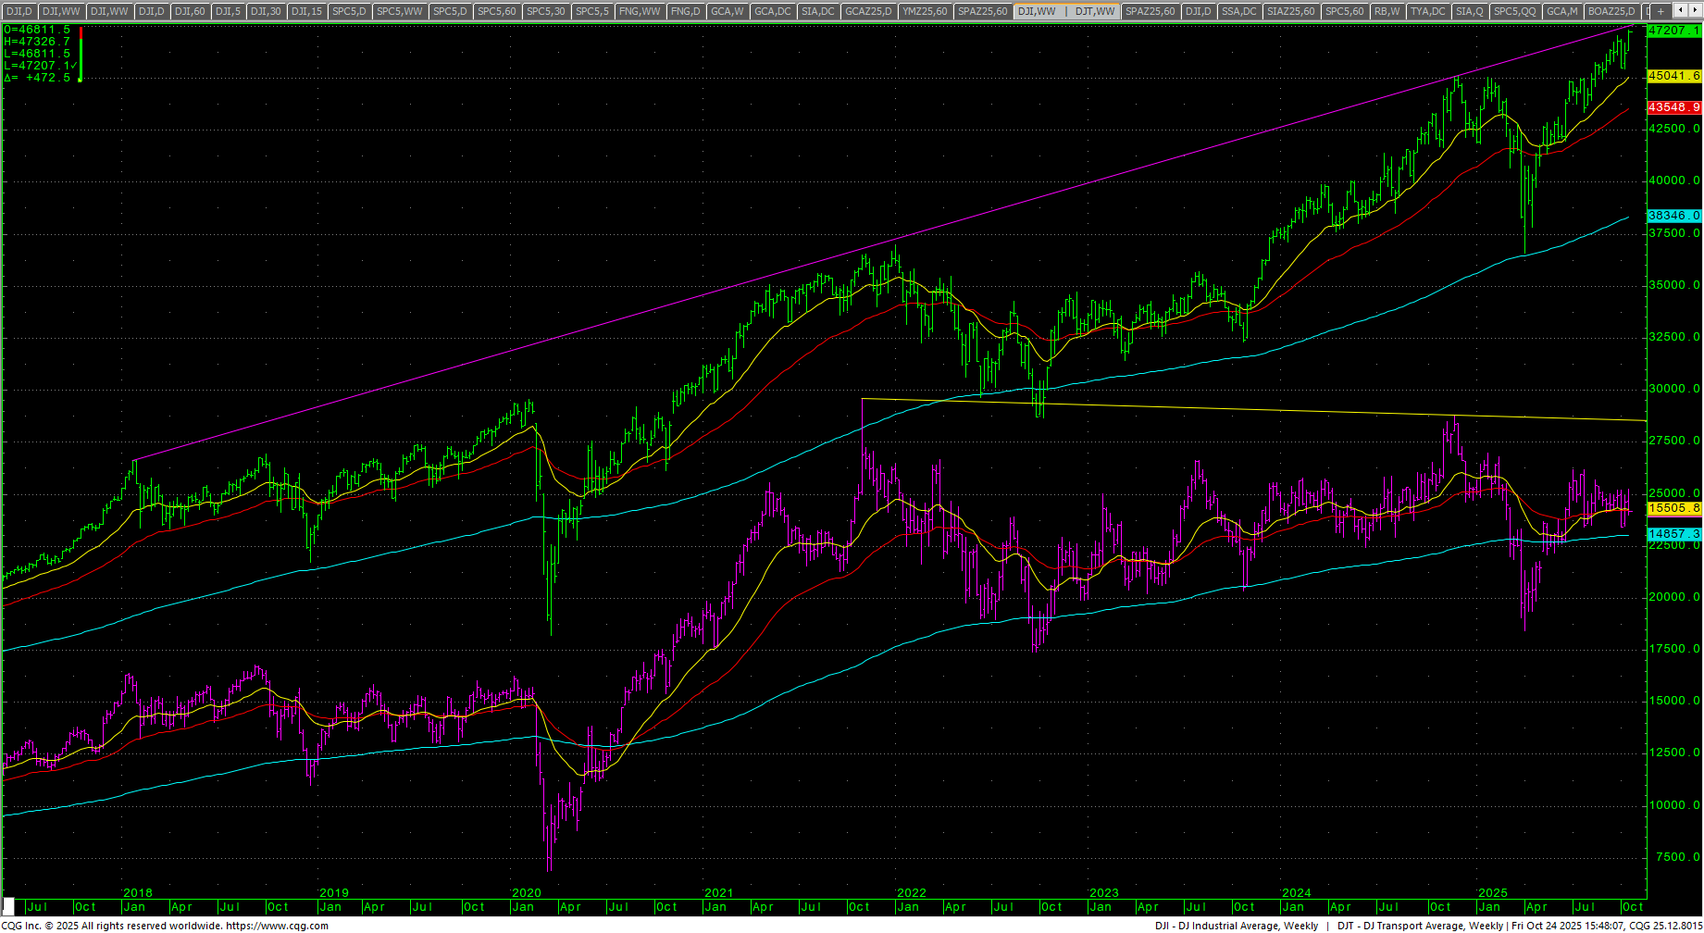Click the green 47207.1 last price label
The image size is (1704, 933).
1674,31
